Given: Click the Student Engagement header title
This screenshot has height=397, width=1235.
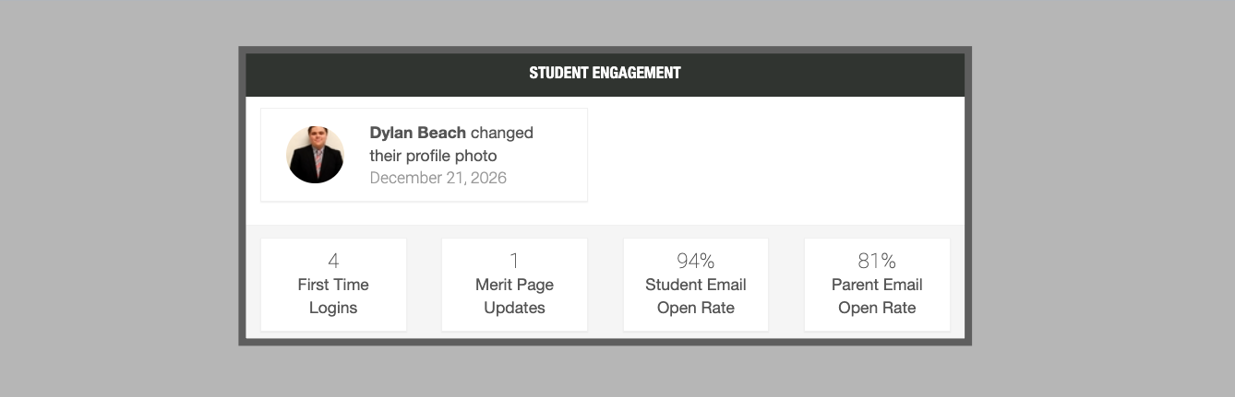Looking at the screenshot, I should [605, 73].
